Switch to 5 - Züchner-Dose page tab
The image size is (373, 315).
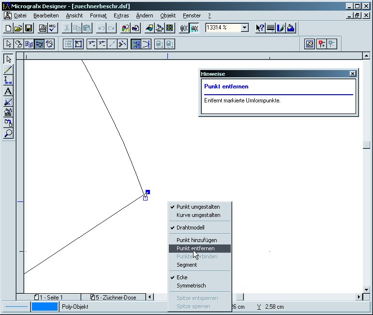(113, 298)
